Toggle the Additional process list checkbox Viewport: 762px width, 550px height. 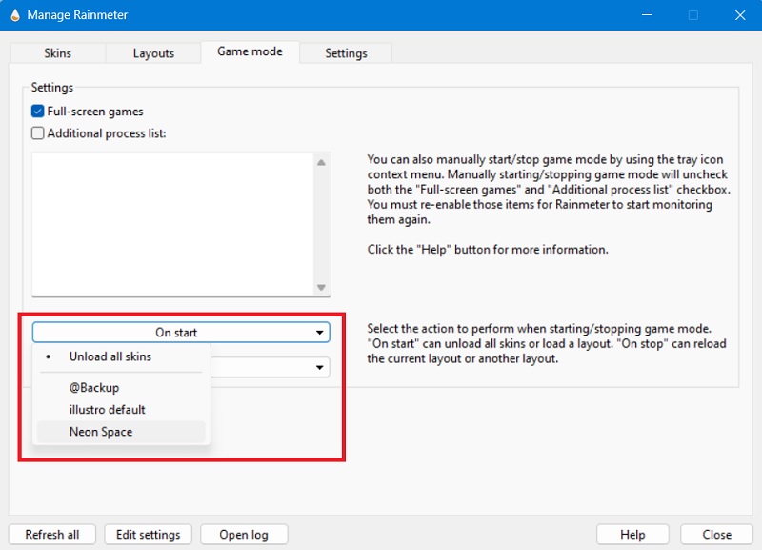click(38, 133)
